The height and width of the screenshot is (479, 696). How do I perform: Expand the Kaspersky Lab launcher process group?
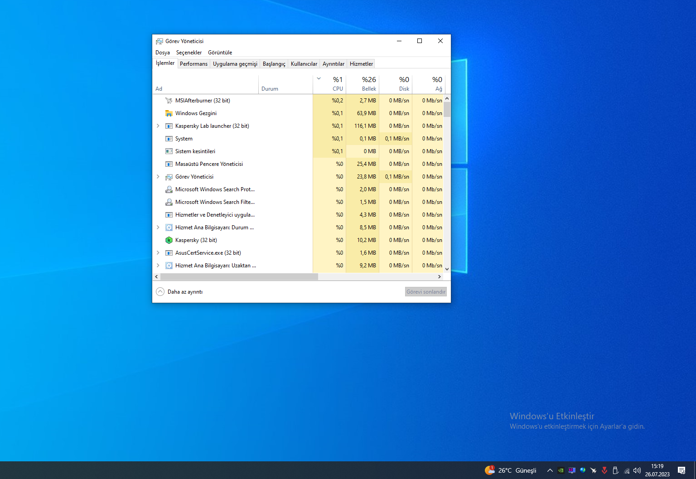[x=158, y=126]
